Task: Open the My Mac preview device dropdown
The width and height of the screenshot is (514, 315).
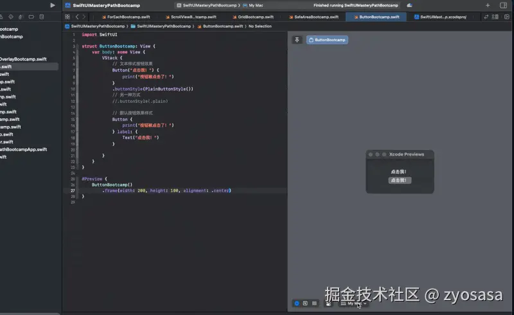Action: (353, 304)
